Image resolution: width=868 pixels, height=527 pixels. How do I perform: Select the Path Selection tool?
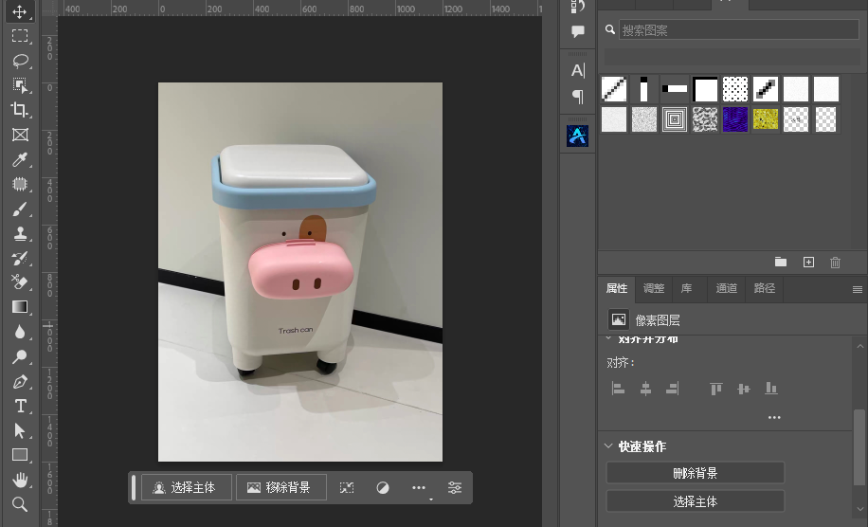20,430
